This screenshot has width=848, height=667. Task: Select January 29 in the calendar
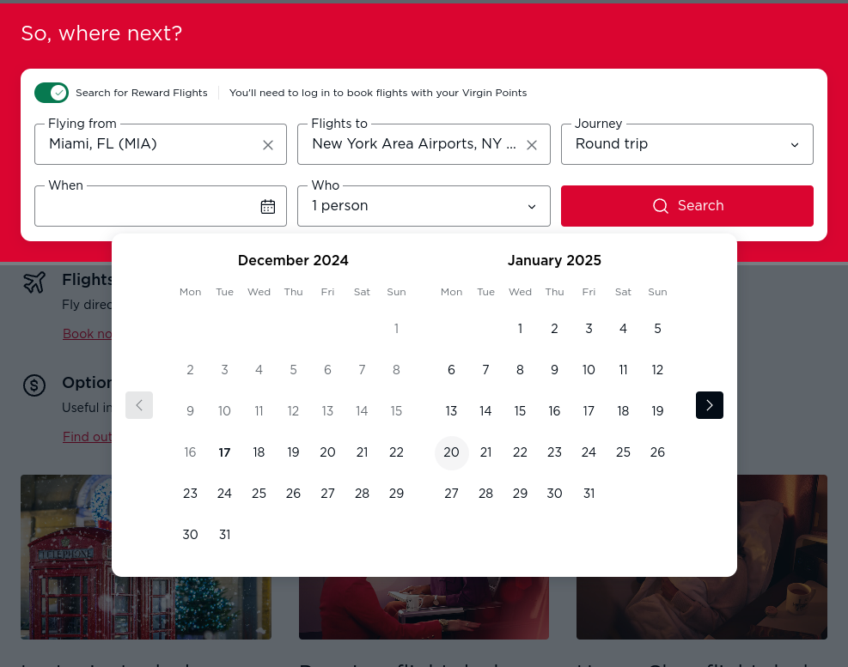pos(521,494)
